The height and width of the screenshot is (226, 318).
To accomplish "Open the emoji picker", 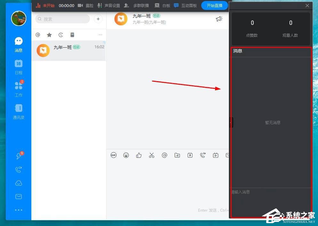I will 126,155.
